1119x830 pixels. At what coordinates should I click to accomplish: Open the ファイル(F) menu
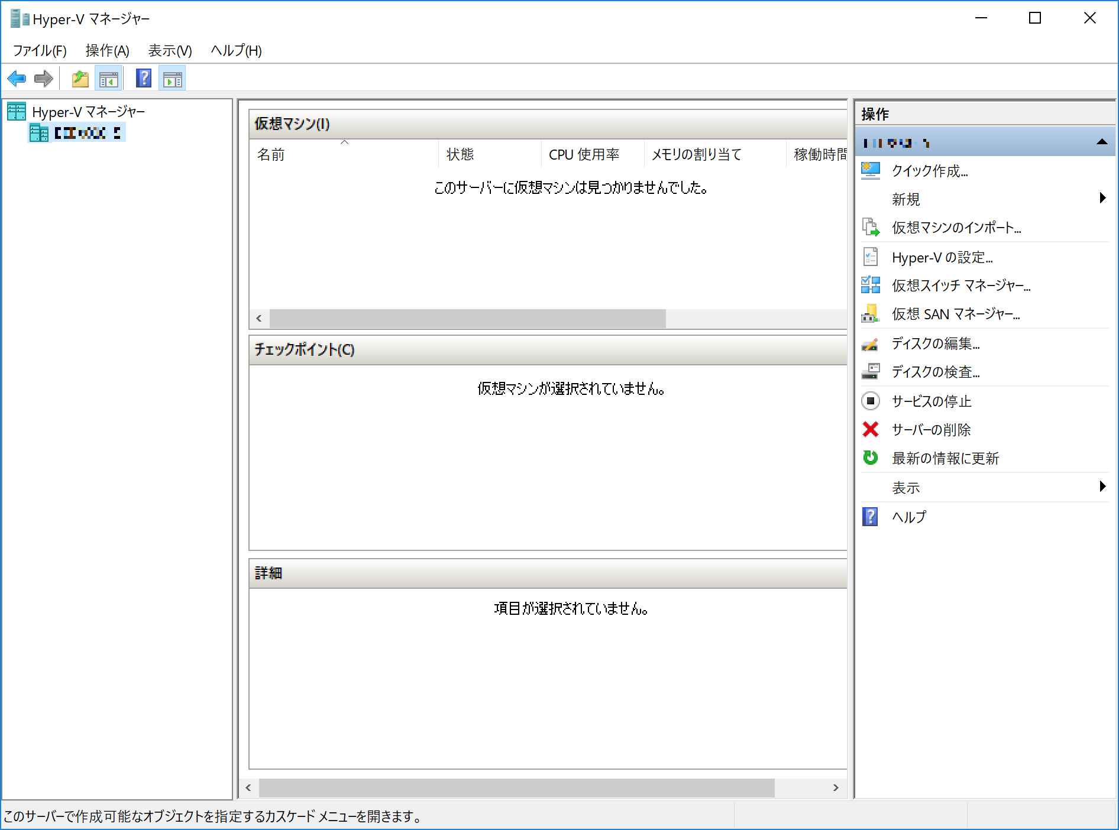[40, 51]
